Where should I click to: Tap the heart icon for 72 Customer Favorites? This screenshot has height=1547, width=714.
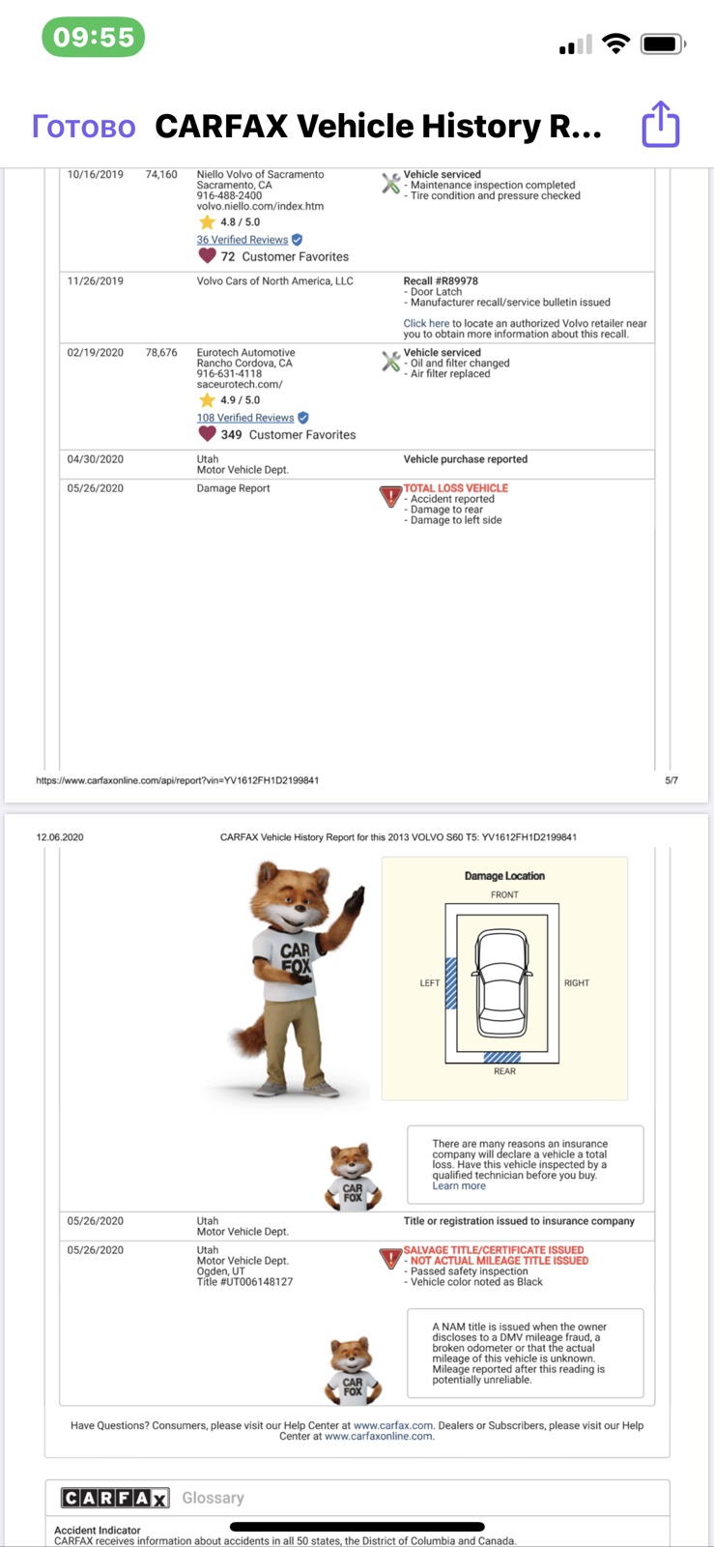[x=207, y=256]
